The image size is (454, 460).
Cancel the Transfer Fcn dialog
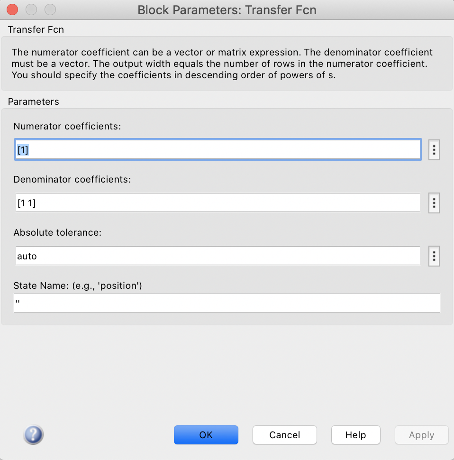[284, 434]
